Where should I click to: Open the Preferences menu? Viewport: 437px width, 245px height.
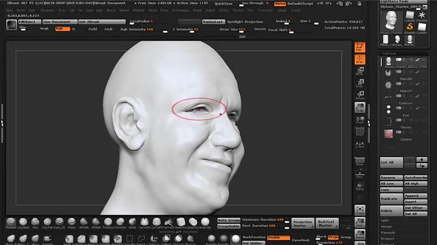[x=180, y=10]
